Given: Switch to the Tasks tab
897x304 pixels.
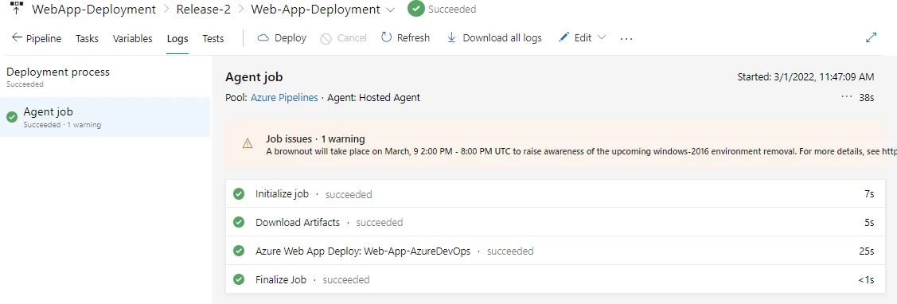Looking at the screenshot, I should pos(87,38).
